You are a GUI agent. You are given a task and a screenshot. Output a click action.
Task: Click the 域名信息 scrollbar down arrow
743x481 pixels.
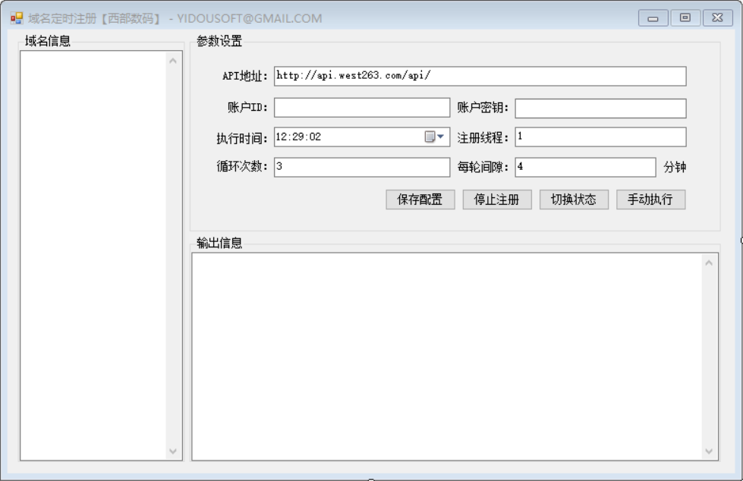[x=173, y=451]
